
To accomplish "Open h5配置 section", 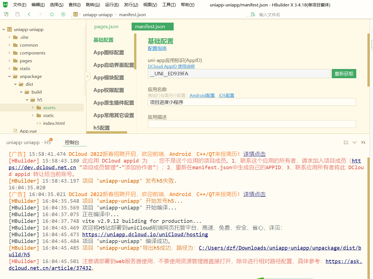I will (102, 128).
